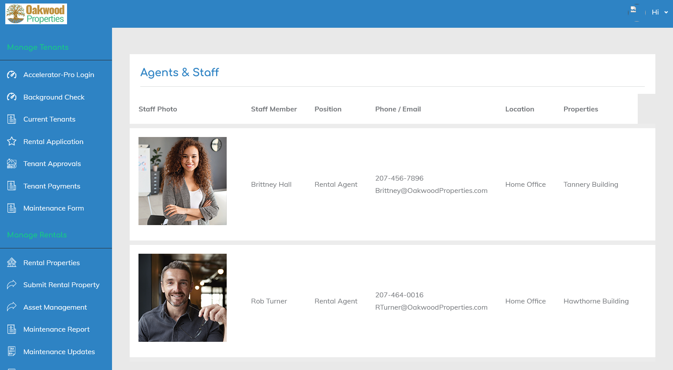The image size is (673, 370).
Task: Open Submit Rental Property page
Action: 61,285
